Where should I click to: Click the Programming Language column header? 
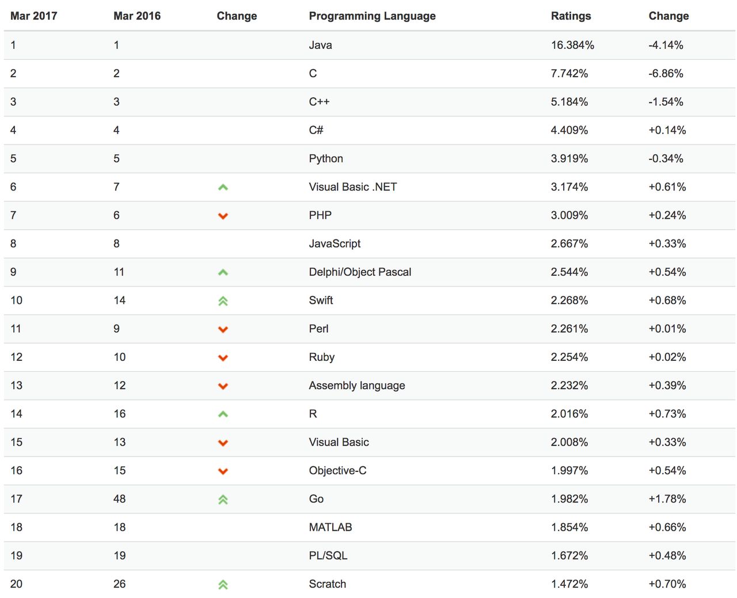(x=372, y=16)
